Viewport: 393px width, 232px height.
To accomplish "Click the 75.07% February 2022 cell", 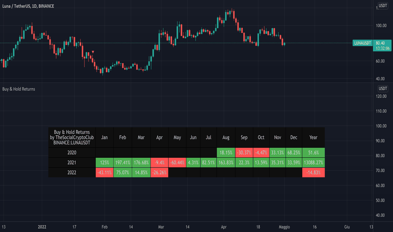I will [123, 173].
